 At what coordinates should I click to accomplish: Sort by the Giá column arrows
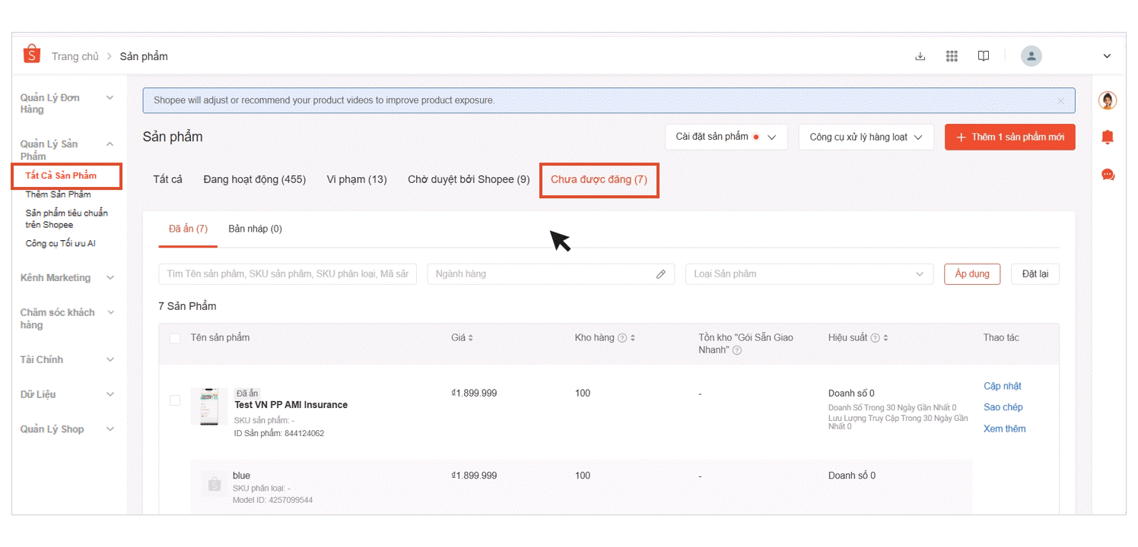[470, 338]
